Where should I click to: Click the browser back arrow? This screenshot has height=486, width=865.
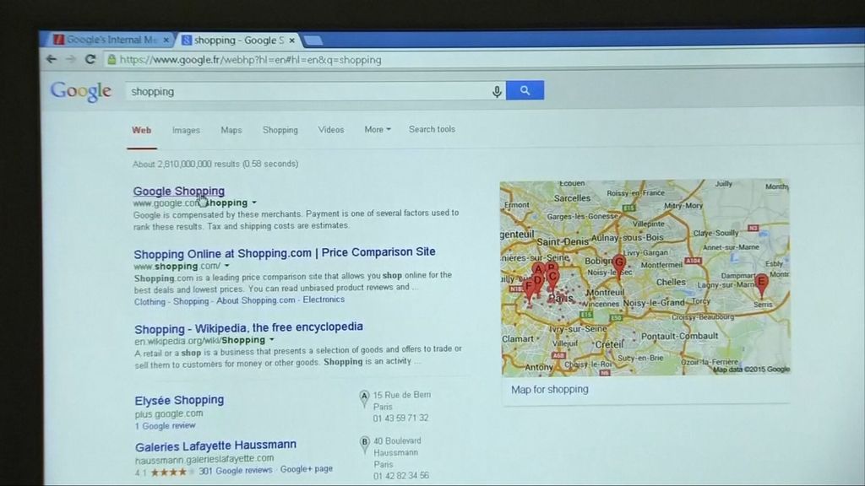52,59
